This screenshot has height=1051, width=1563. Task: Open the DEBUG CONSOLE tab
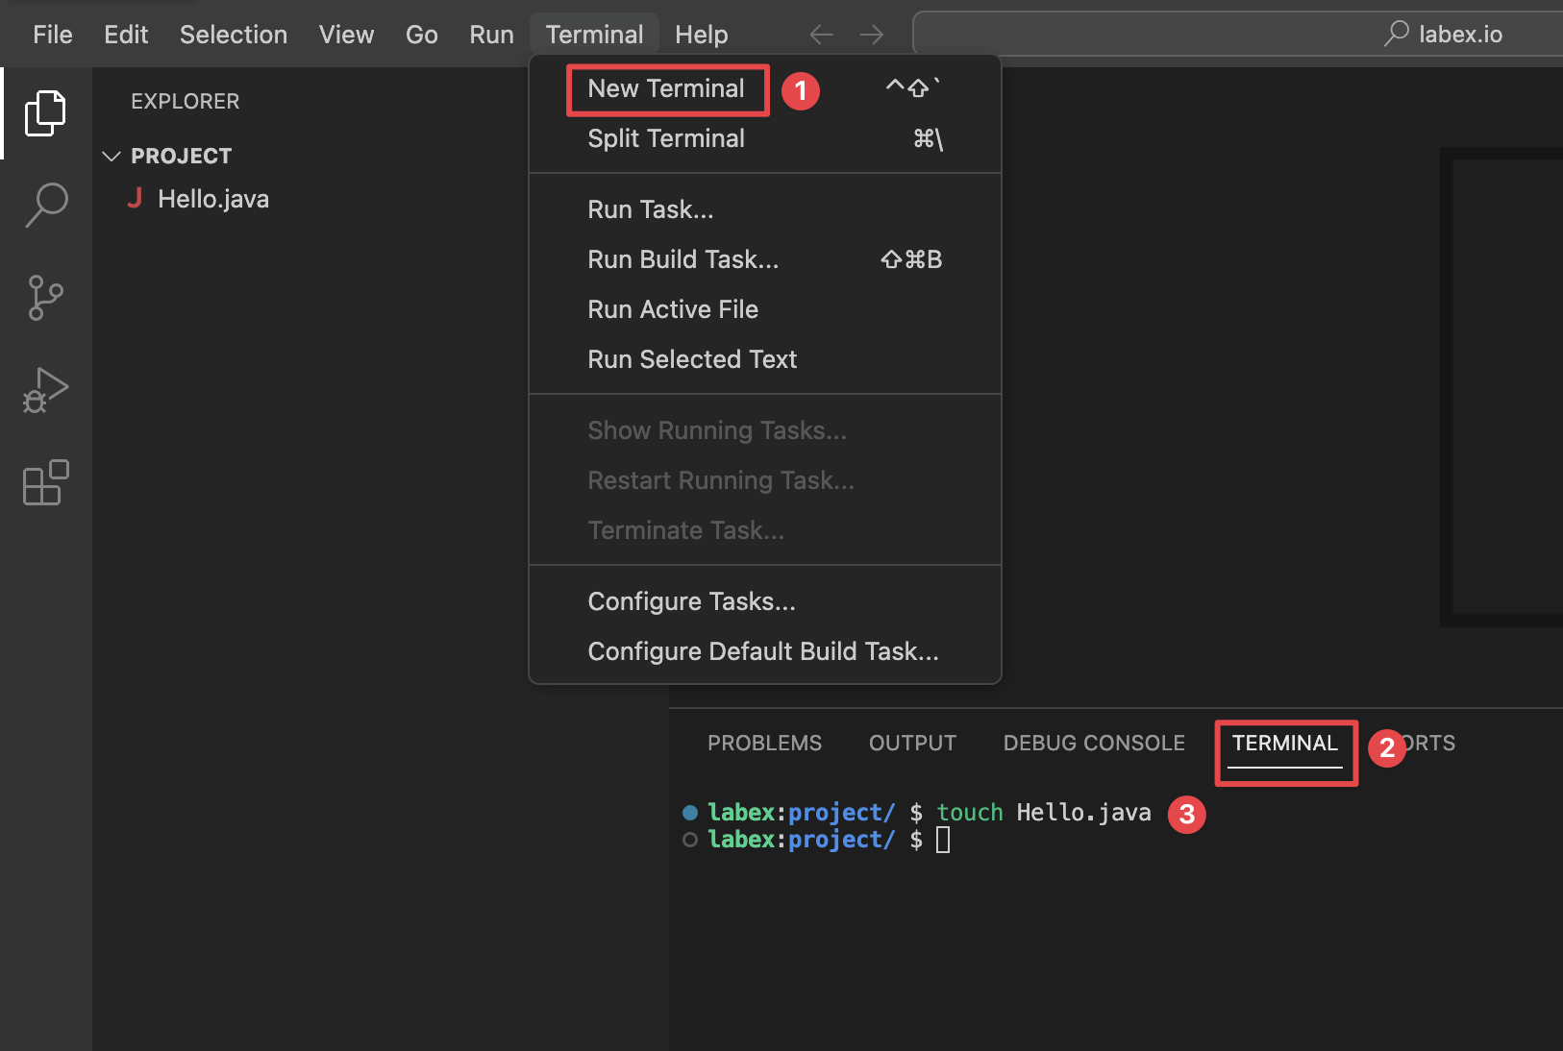pyautogui.click(x=1094, y=743)
